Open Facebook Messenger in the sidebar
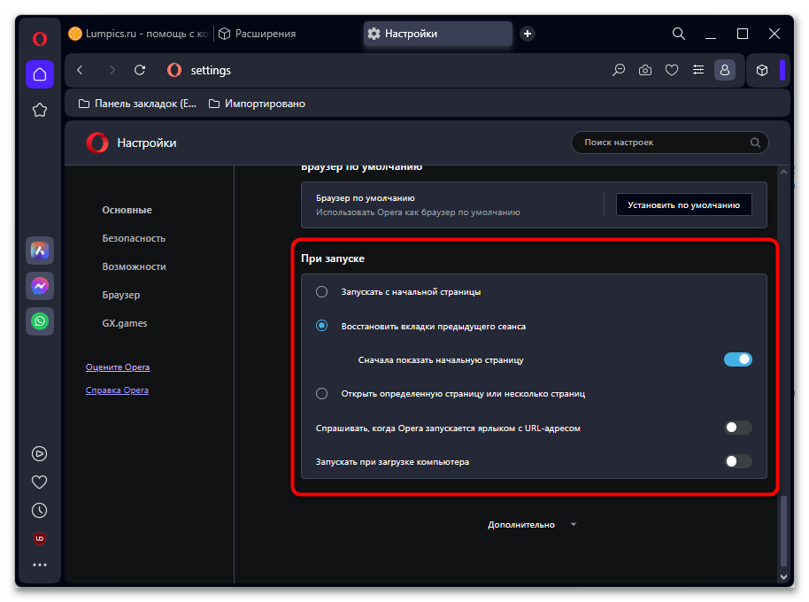The height and width of the screenshot is (602, 809). click(x=40, y=286)
